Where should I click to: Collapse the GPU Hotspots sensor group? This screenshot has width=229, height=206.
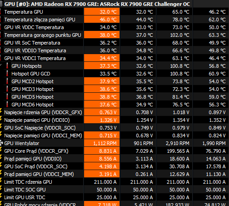coord(1,65)
